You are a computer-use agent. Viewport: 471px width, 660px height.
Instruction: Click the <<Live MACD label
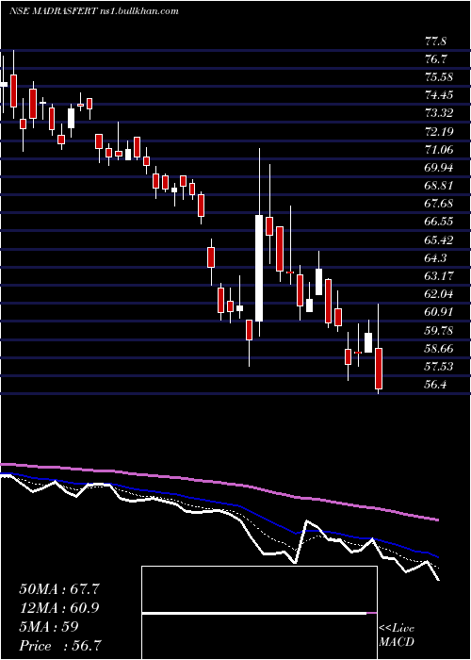point(397,635)
